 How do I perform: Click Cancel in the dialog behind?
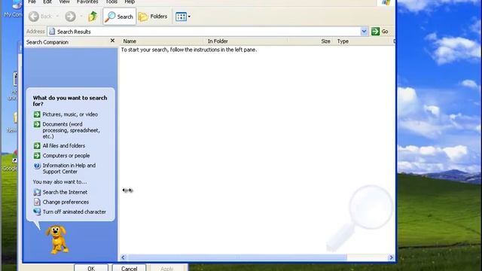pos(129,268)
